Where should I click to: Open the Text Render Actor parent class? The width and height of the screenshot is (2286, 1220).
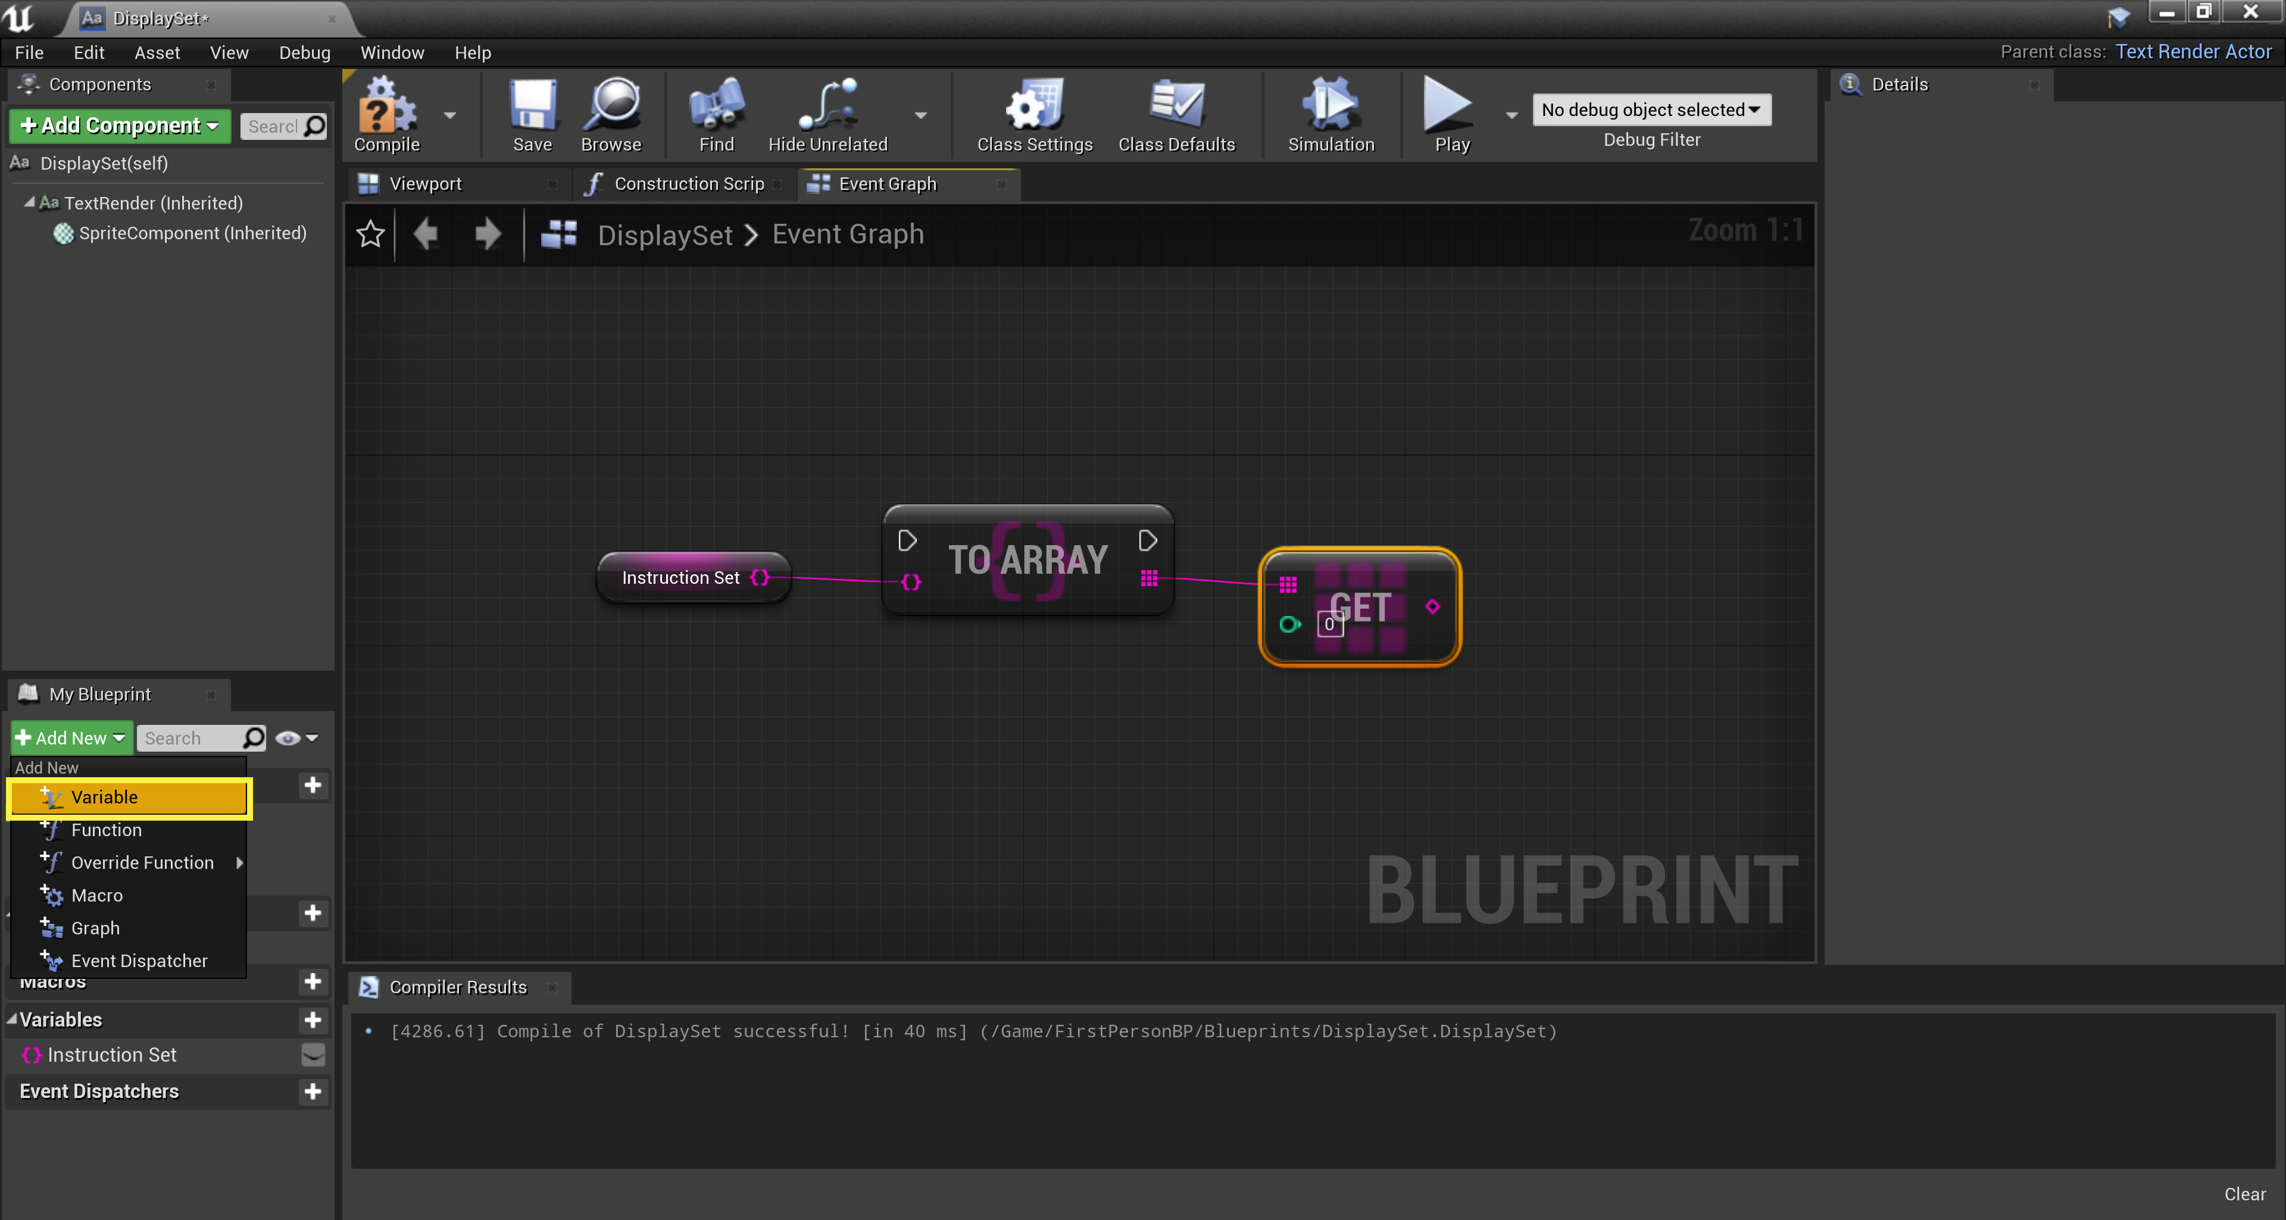point(2194,51)
